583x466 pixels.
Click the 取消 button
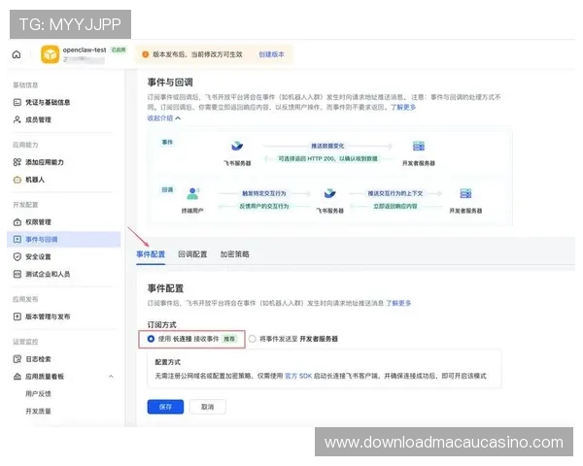point(208,407)
